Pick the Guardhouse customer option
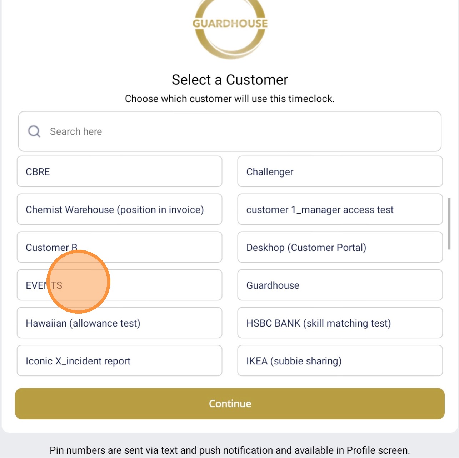459x458 pixels. [340, 285]
